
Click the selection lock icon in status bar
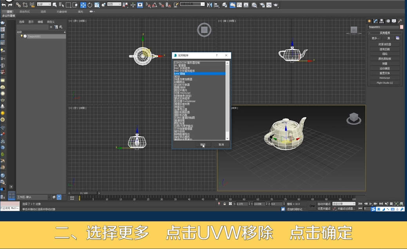click(x=224, y=204)
